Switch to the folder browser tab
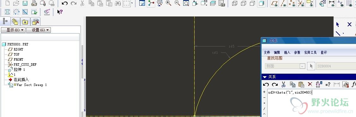Viewport: 356px width, 117px height. tap(15, 22)
